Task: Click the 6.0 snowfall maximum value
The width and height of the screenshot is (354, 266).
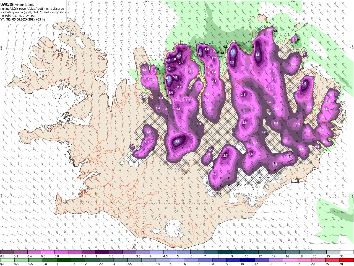Action: [168, 78]
